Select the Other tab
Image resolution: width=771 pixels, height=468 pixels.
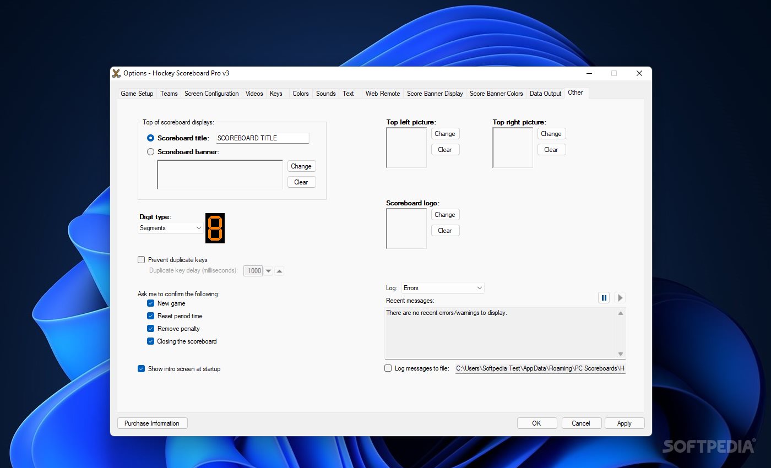[575, 92]
